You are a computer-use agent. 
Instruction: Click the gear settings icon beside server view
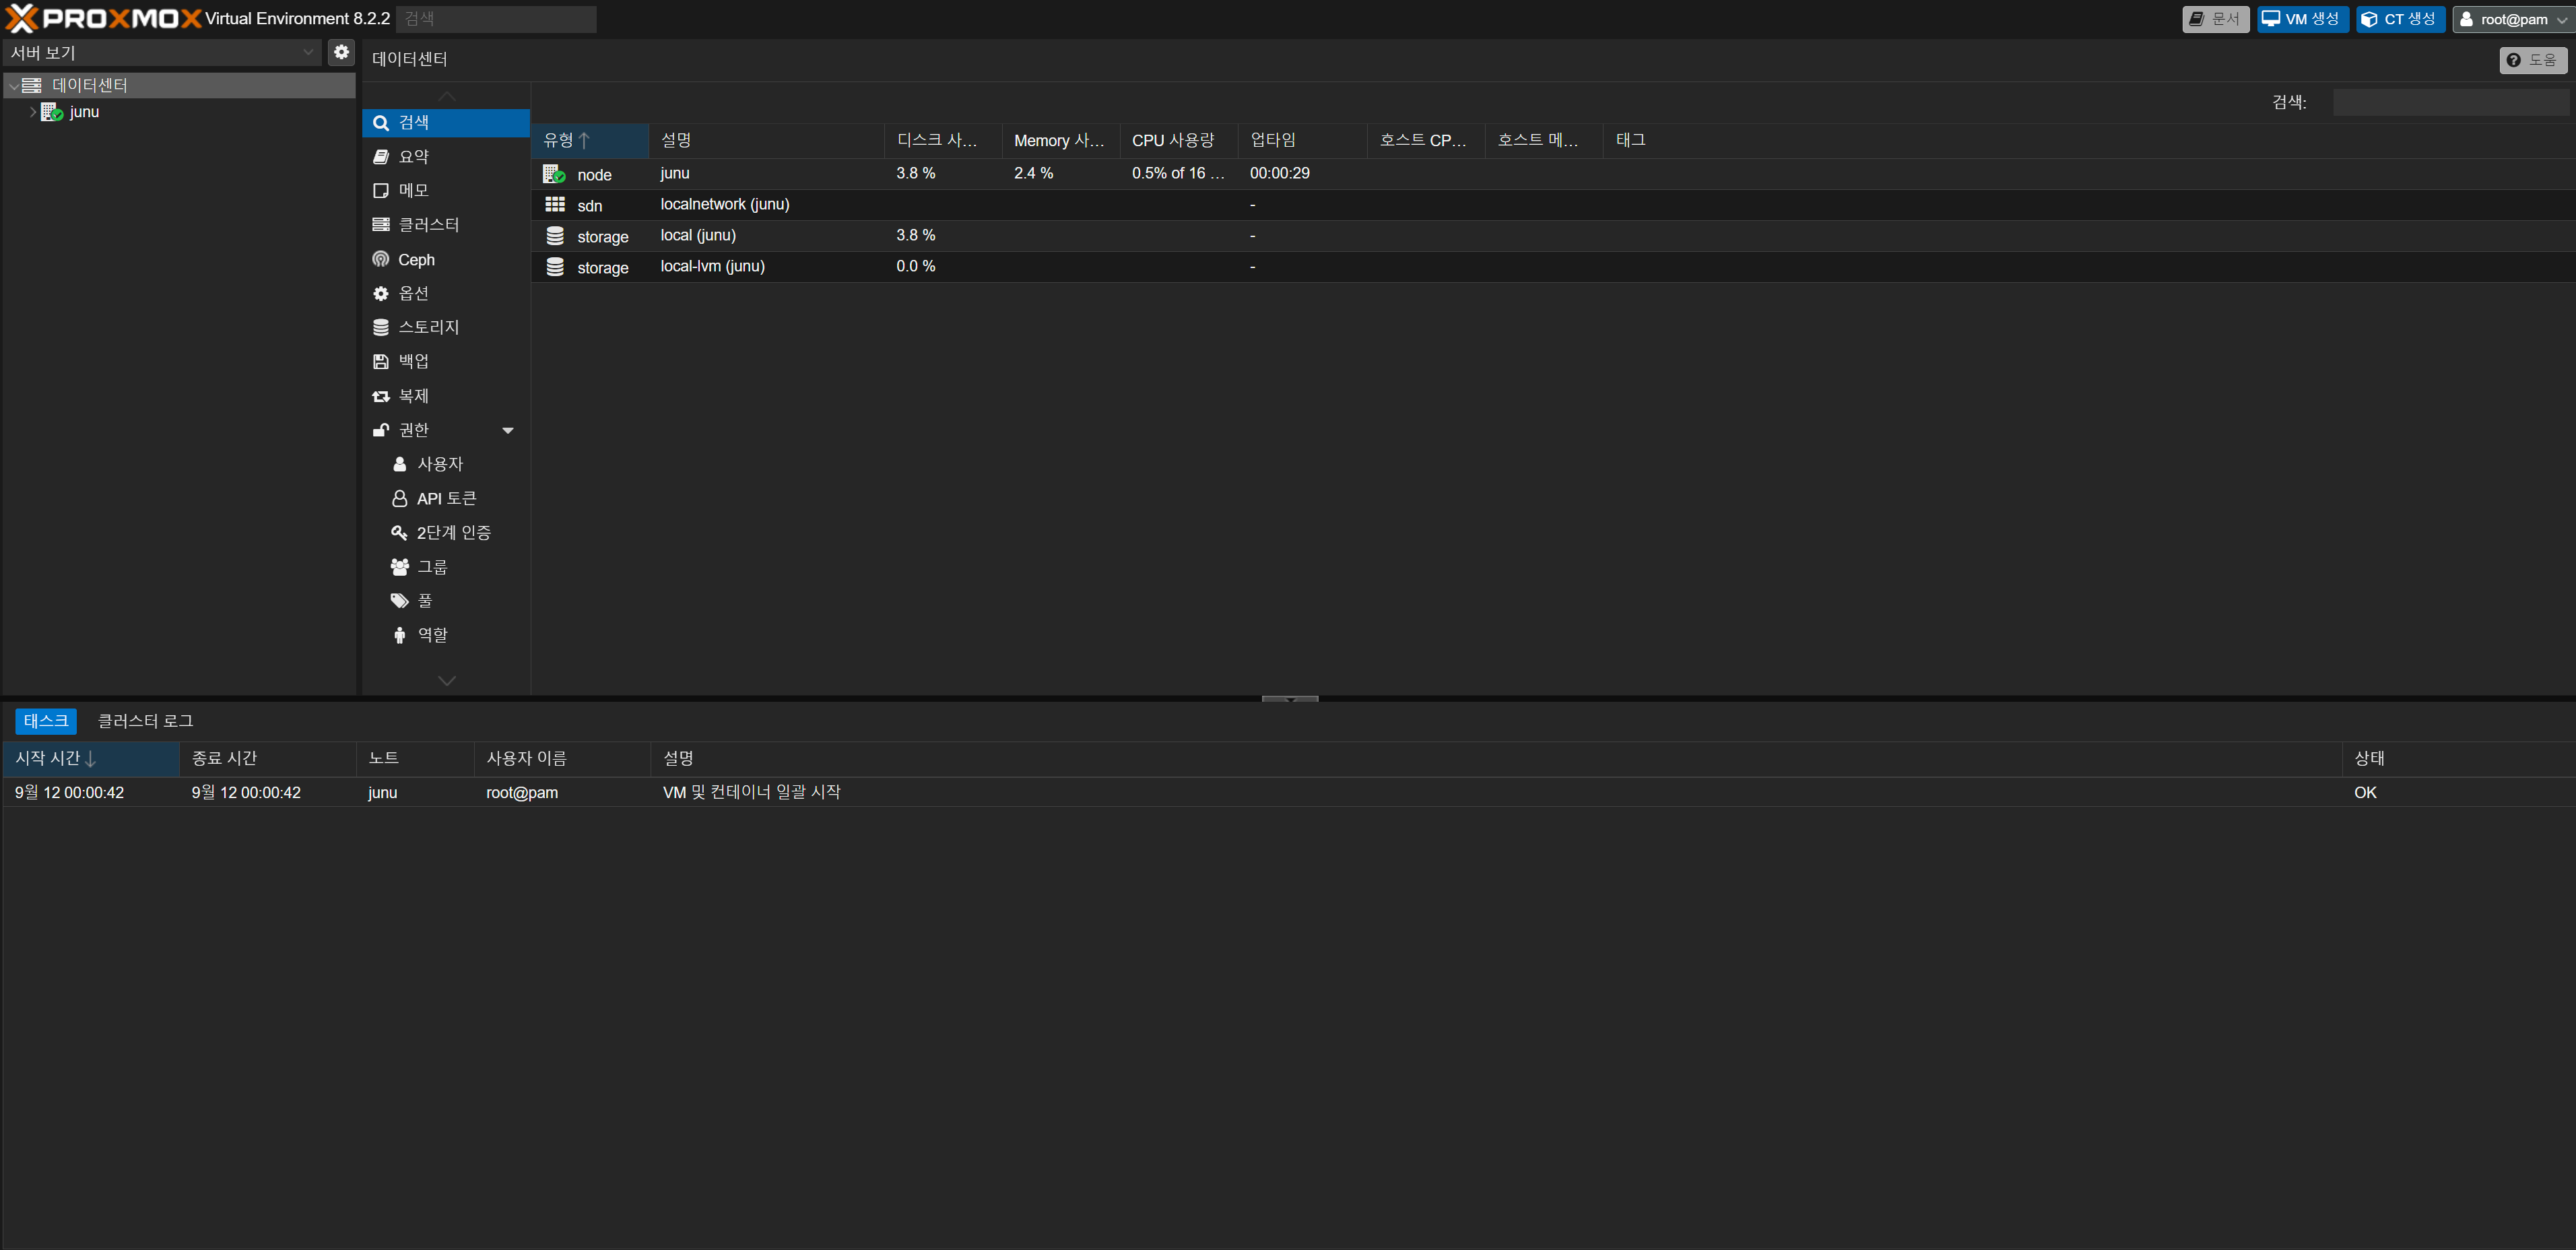[341, 52]
